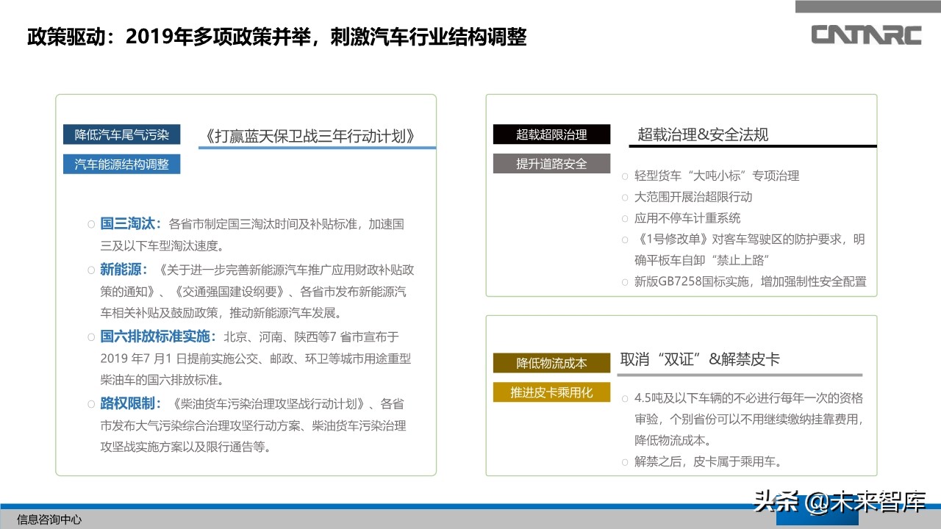Select the 降低物流成本 tag
Image resolution: width=941 pixels, height=529 pixels.
click(551, 363)
